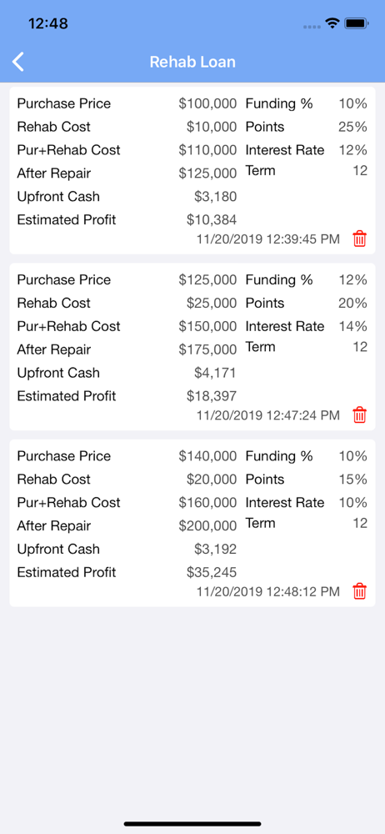385x834 pixels.
Task: Tap the home indicator bar
Action: point(192,824)
